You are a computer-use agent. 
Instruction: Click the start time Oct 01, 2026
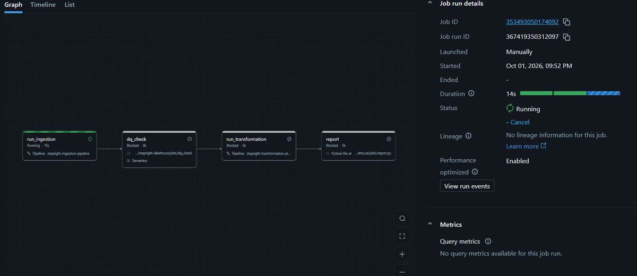[x=539, y=66]
